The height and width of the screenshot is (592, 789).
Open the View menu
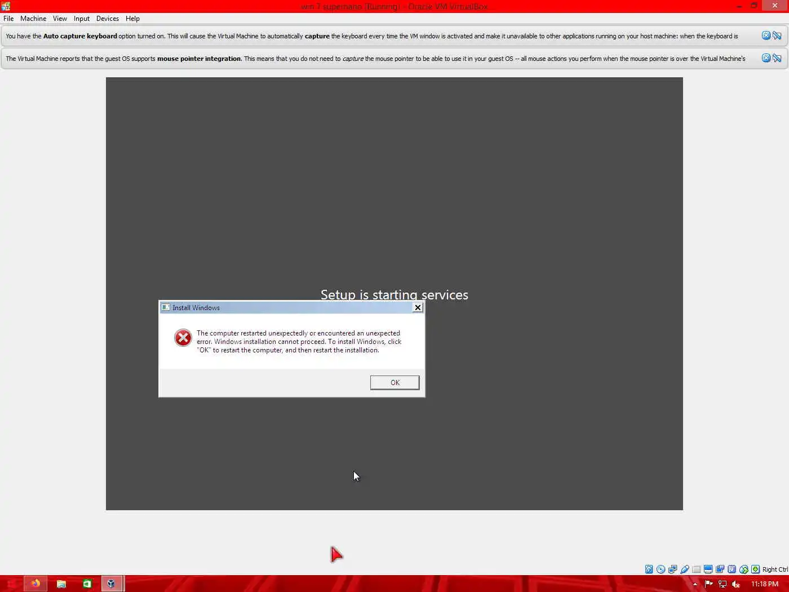point(60,19)
